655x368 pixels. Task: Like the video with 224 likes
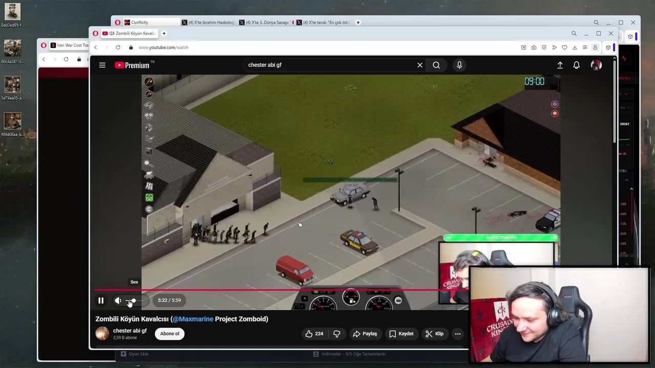[x=314, y=334]
